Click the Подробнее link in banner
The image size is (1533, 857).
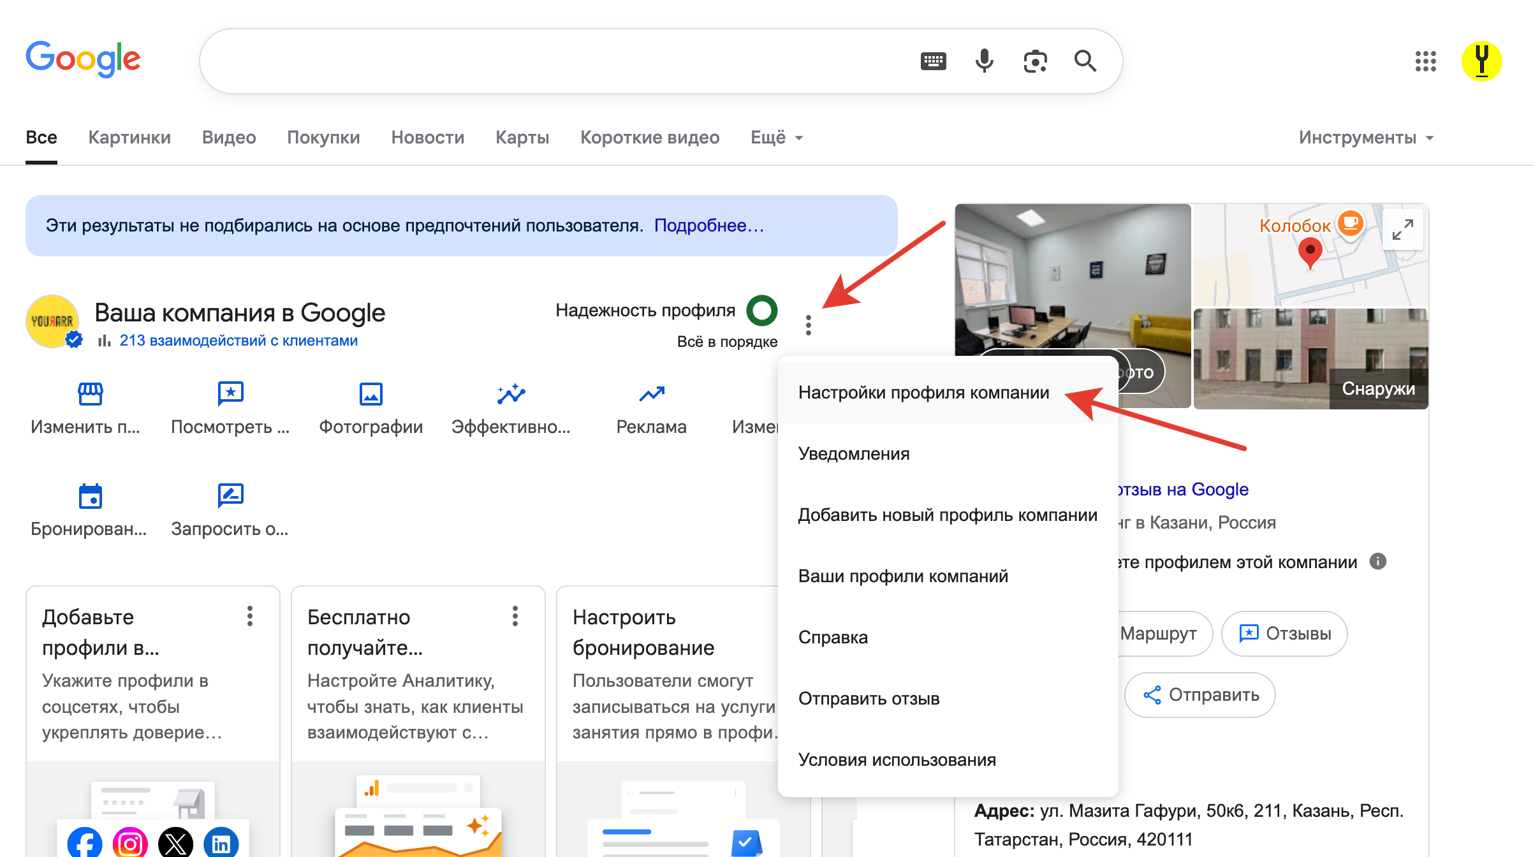click(708, 226)
